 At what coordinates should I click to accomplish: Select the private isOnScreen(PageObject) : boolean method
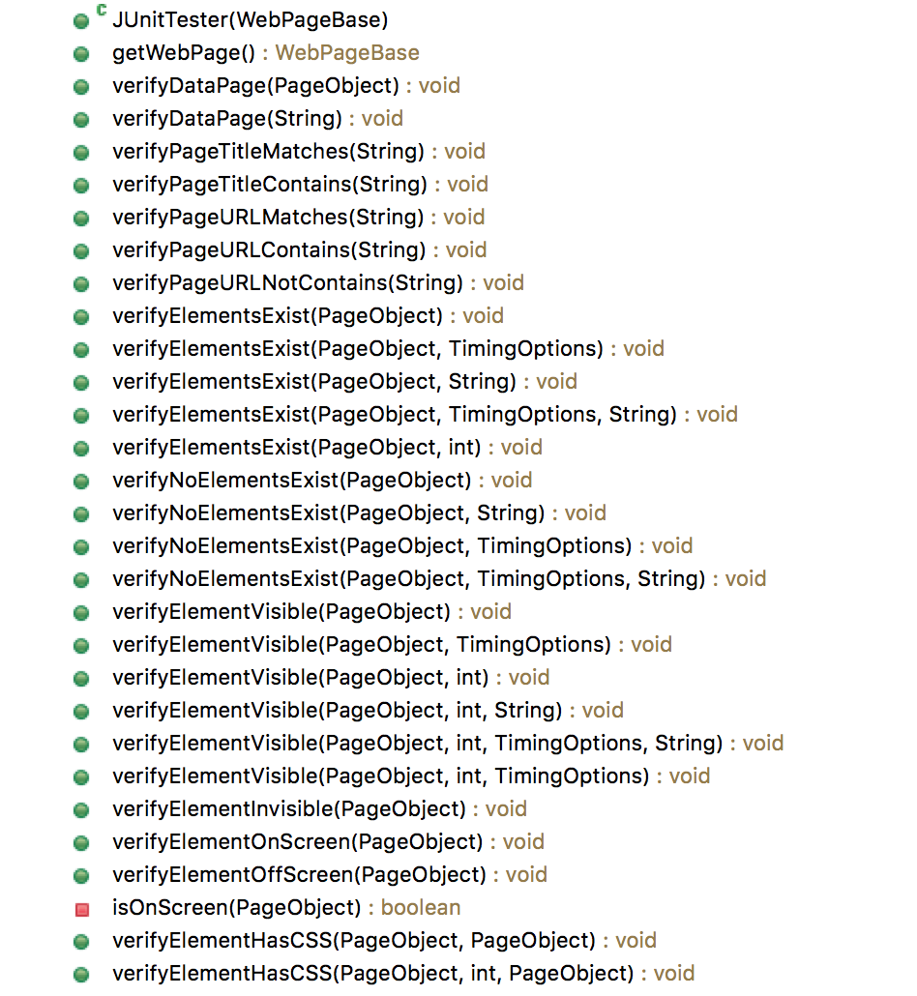coord(286,908)
